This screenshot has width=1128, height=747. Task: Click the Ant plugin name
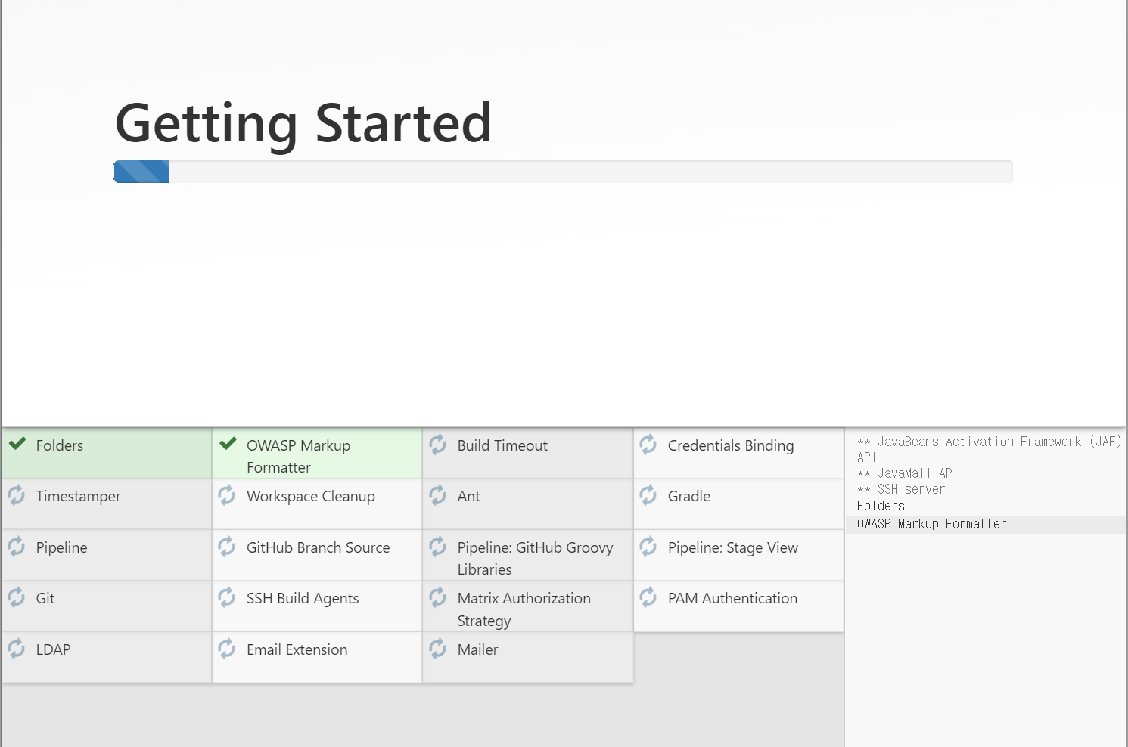click(469, 496)
